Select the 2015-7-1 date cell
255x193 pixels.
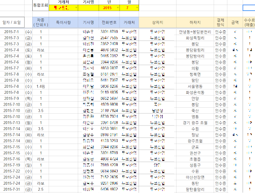coord(11,31)
